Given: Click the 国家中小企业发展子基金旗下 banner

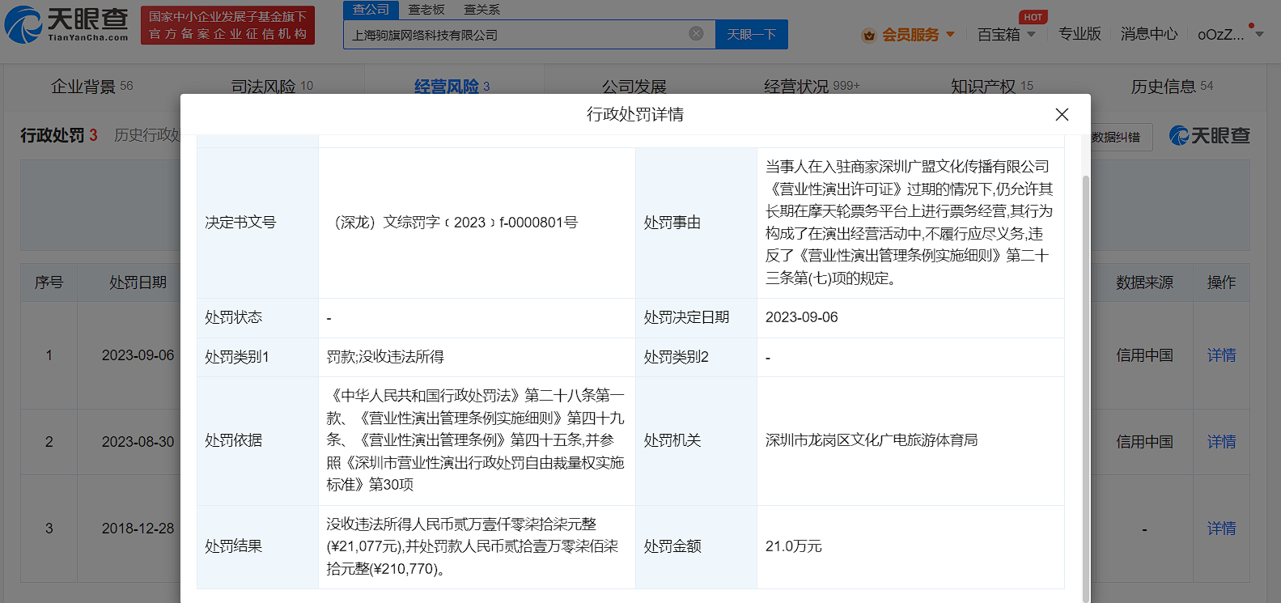Looking at the screenshot, I should click(227, 25).
